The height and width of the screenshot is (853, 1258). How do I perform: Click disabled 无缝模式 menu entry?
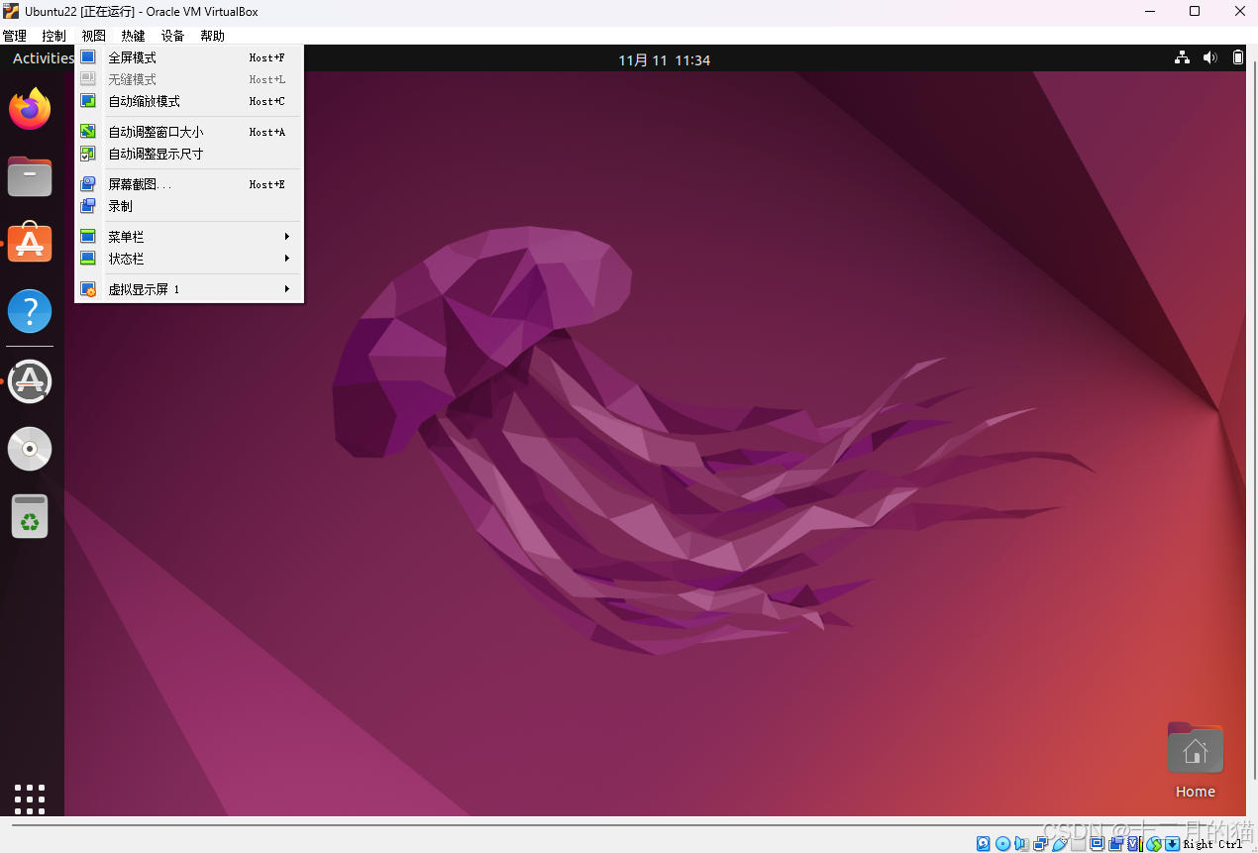coord(188,79)
